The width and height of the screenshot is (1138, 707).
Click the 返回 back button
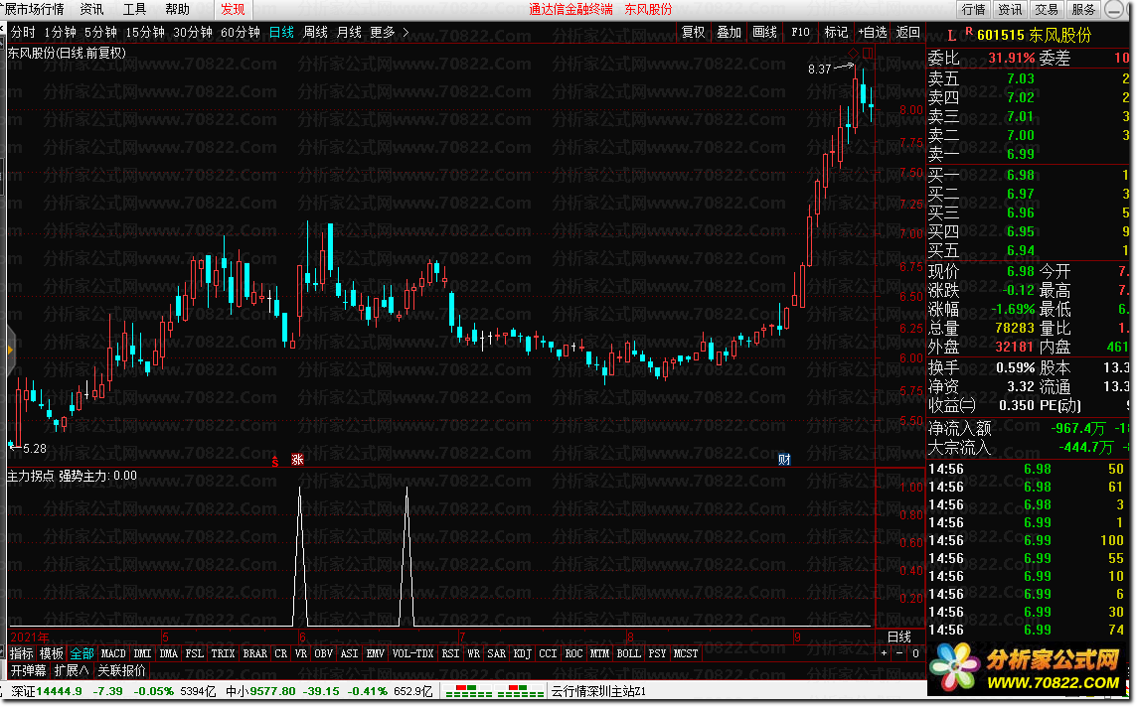(x=908, y=33)
